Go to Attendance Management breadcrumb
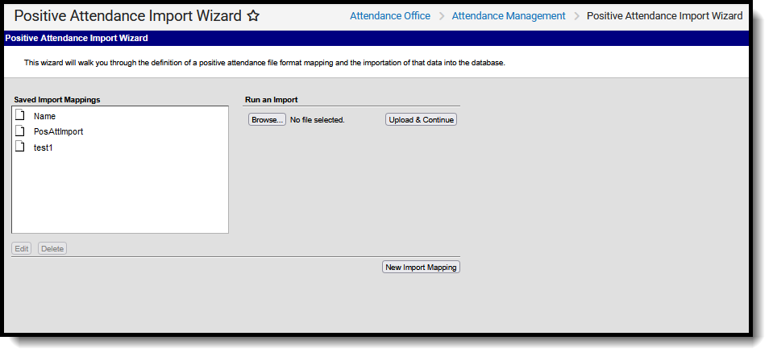 509,16
